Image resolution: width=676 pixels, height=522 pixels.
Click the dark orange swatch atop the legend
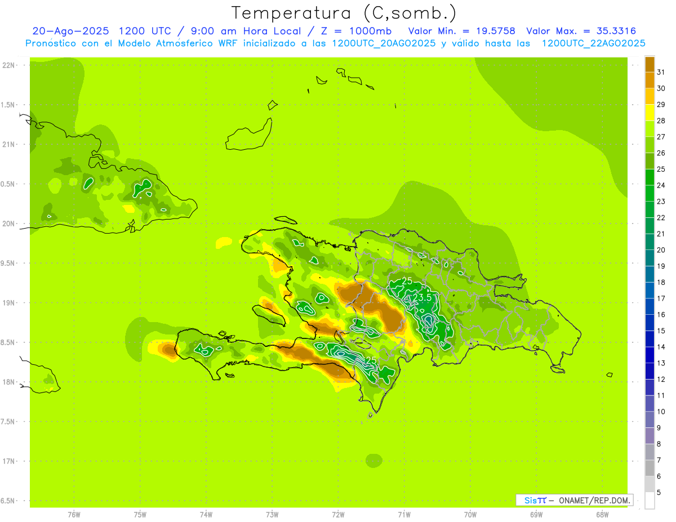tap(650, 64)
